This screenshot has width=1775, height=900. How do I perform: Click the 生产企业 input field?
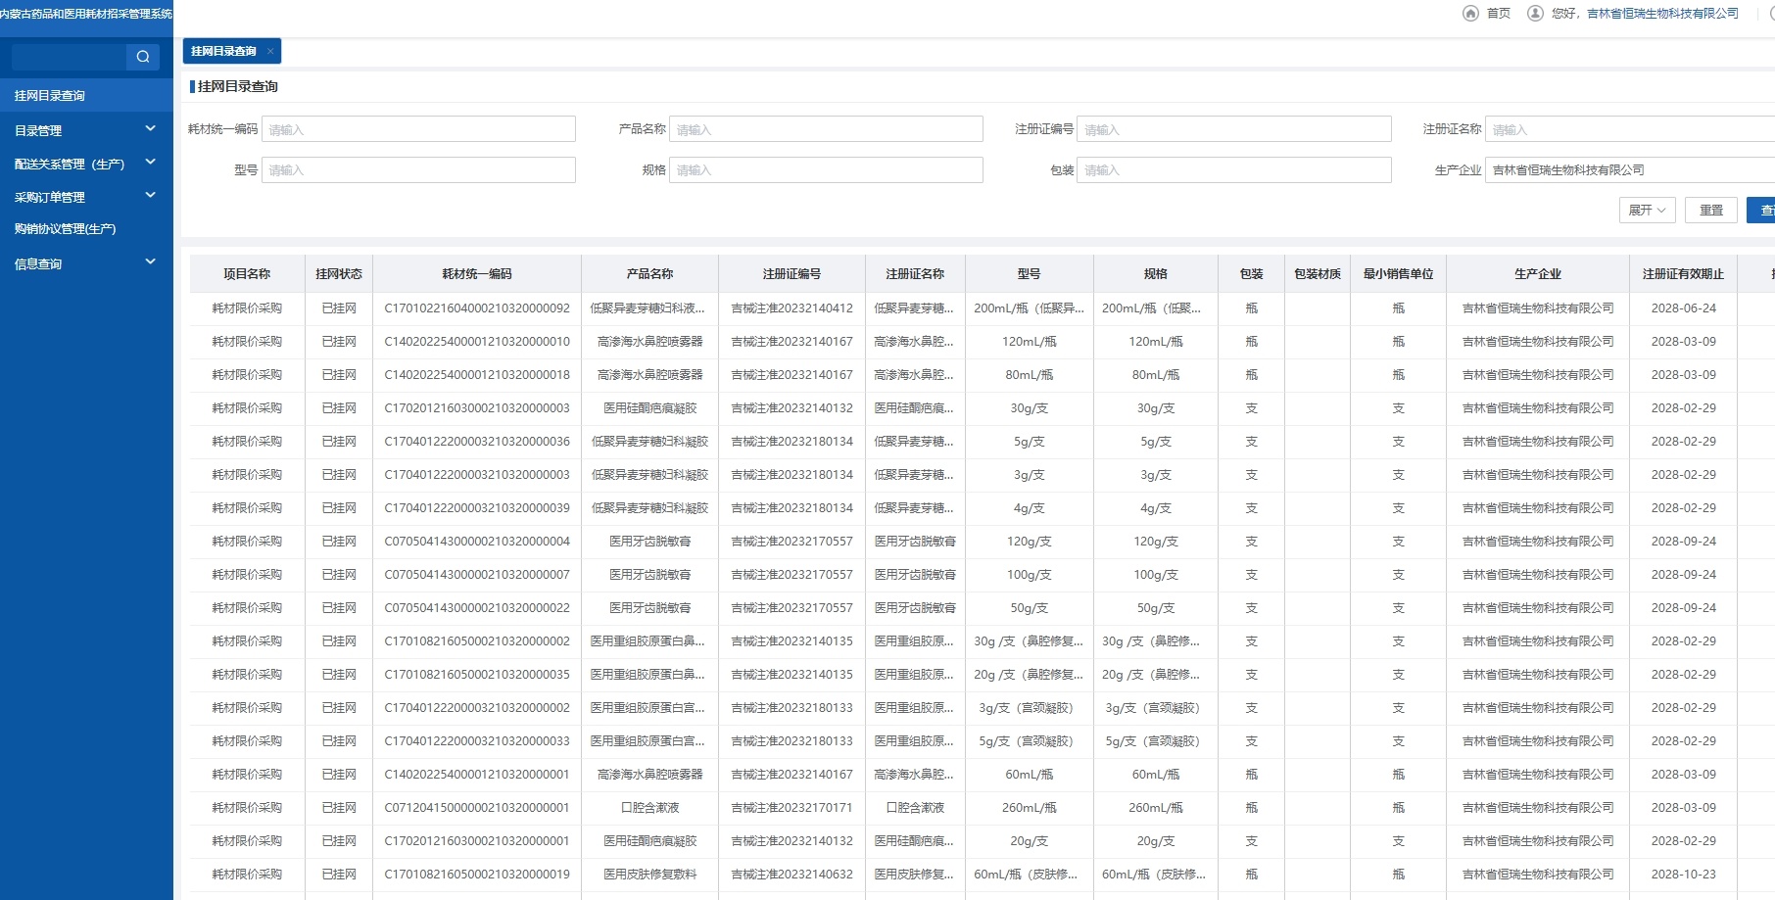1630,169
